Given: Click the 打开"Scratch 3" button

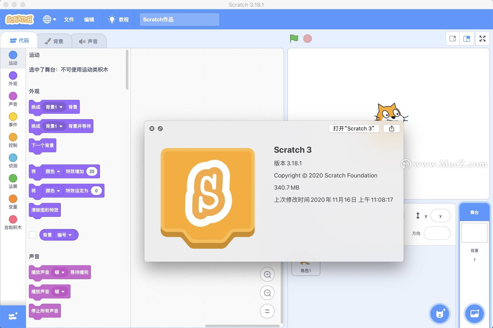Looking at the screenshot, I should [x=354, y=129].
